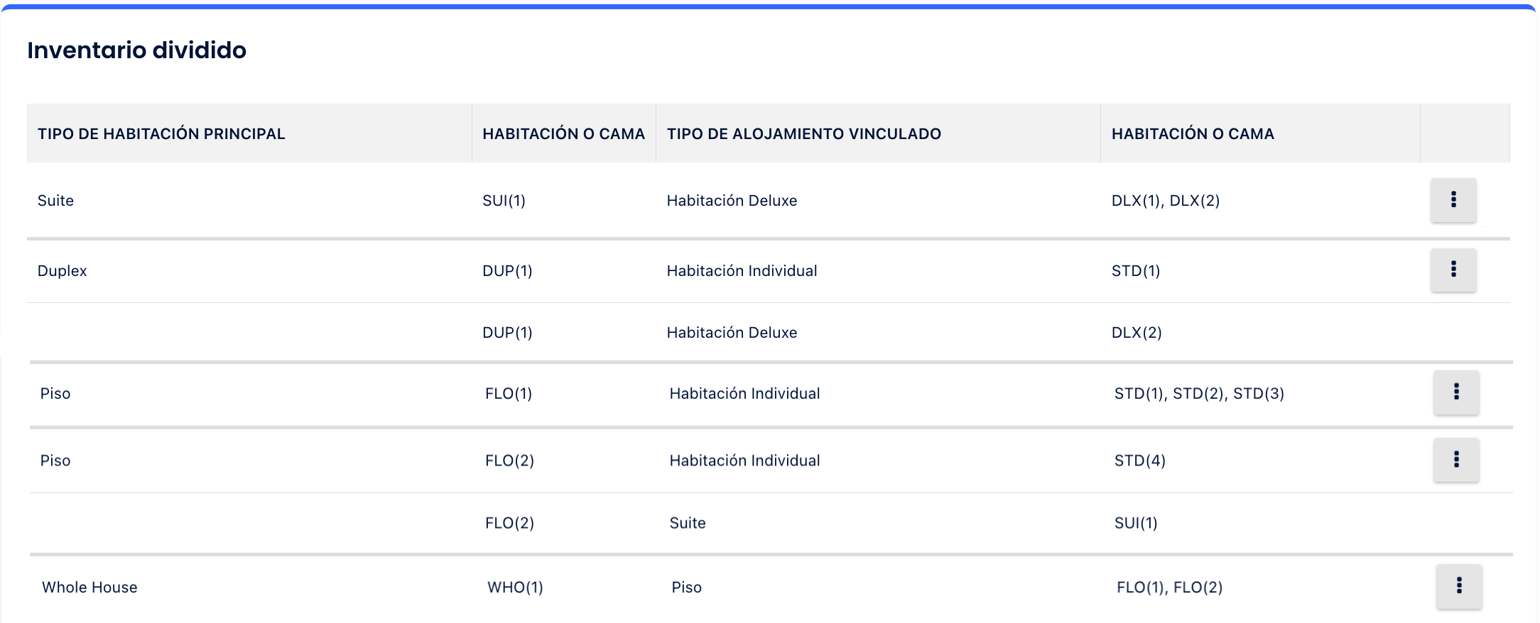The height and width of the screenshot is (623, 1540).
Task: Click the "Tipo de alojamiento vinculado" column header
Action: tap(803, 134)
